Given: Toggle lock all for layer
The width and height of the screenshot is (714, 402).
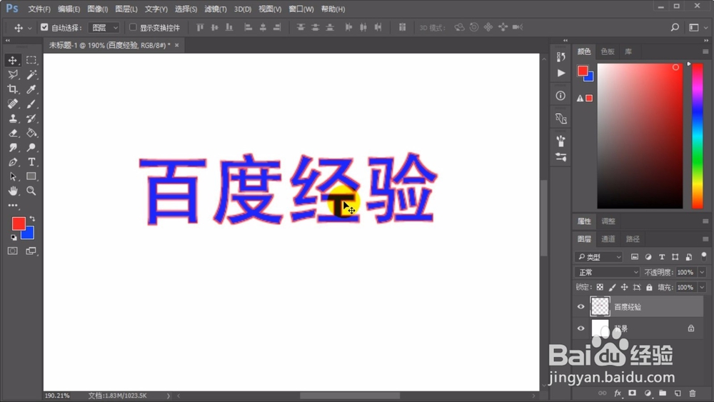Looking at the screenshot, I should pos(649,287).
